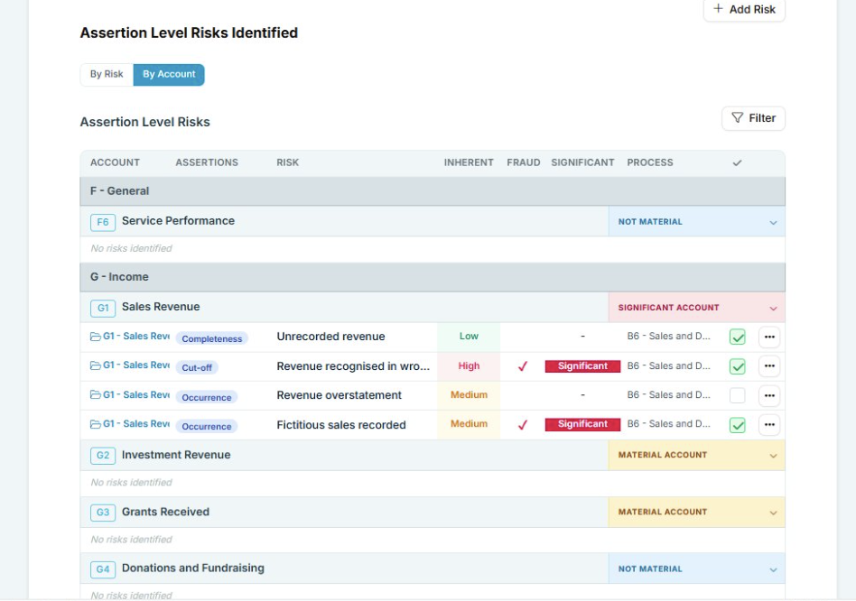The height and width of the screenshot is (601, 856).
Task: Click the G2 account code badge
Action: [x=103, y=456]
